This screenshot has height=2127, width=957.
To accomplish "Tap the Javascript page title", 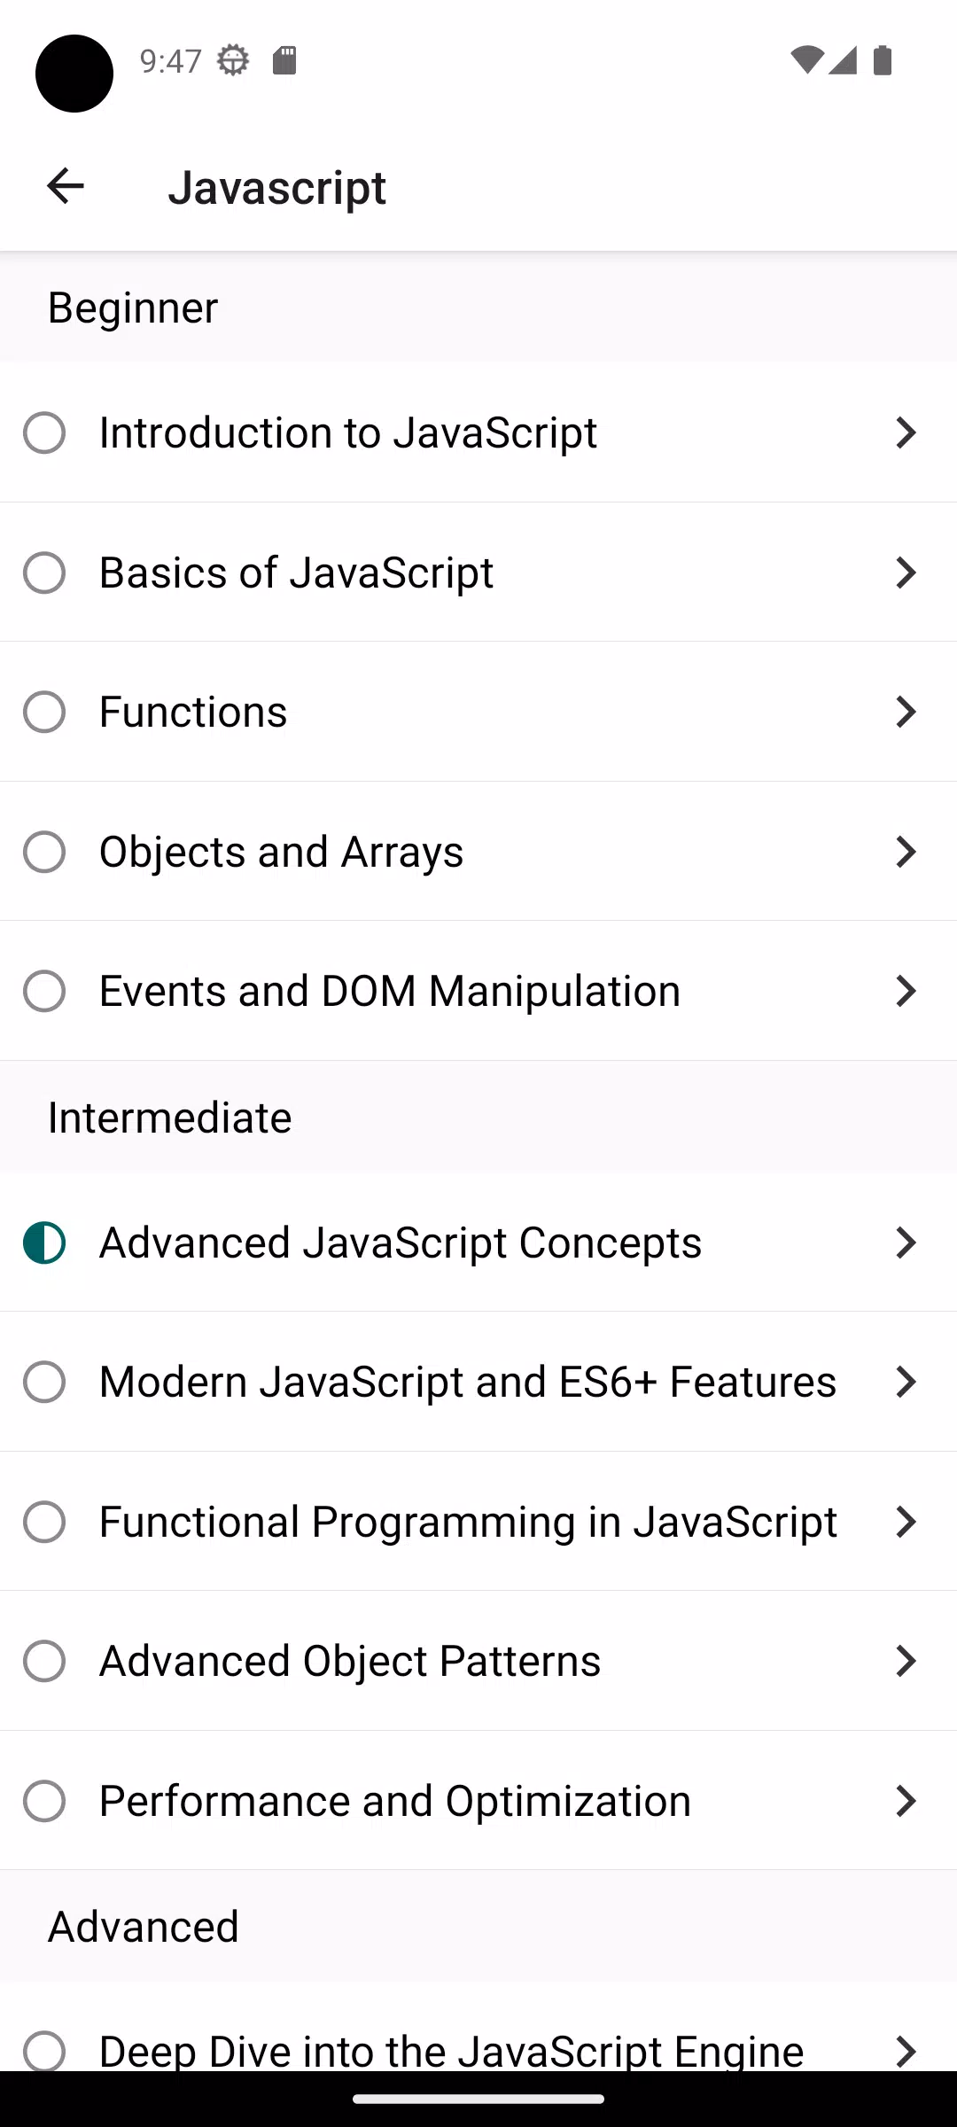I will point(277,188).
